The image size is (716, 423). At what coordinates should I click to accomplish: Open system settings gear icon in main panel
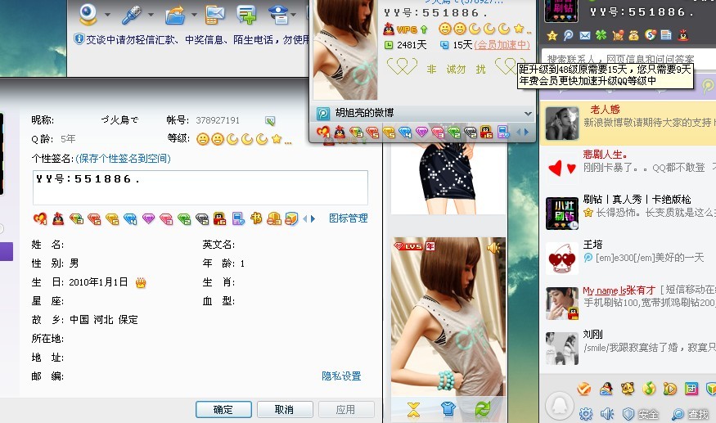coord(586,414)
